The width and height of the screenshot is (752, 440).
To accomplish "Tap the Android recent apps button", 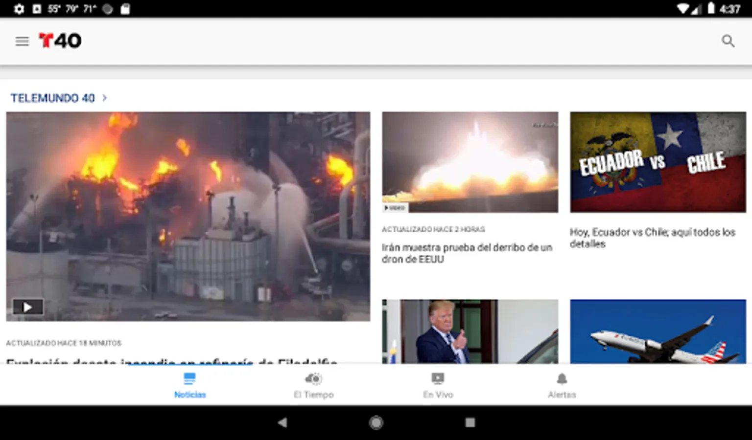I will [470, 422].
